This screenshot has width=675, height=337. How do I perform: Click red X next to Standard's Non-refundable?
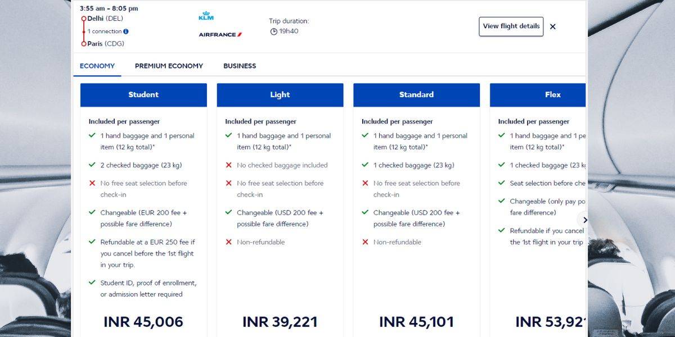coord(364,242)
